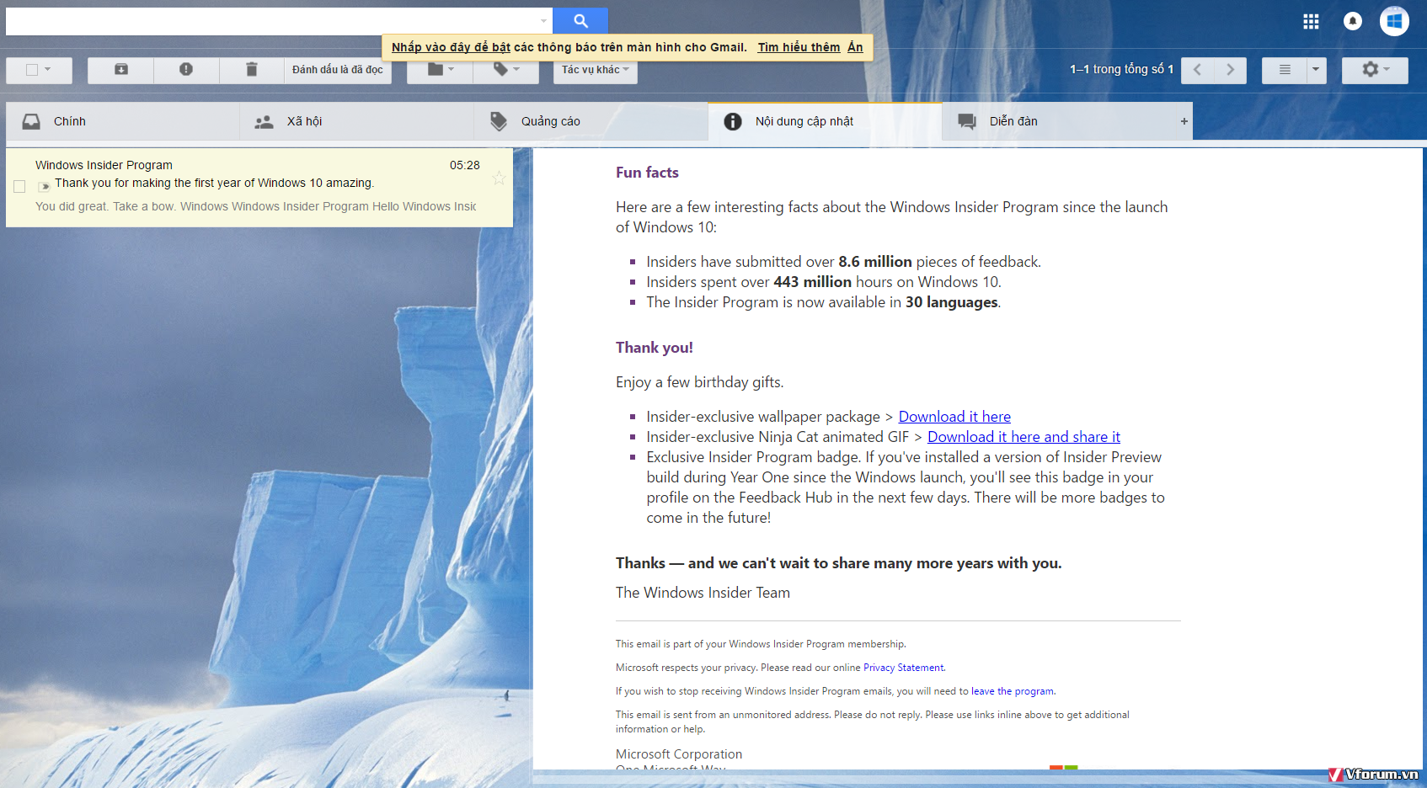Click the blue search magnifier button
Screen dimensions: 1427x788
[580, 21]
